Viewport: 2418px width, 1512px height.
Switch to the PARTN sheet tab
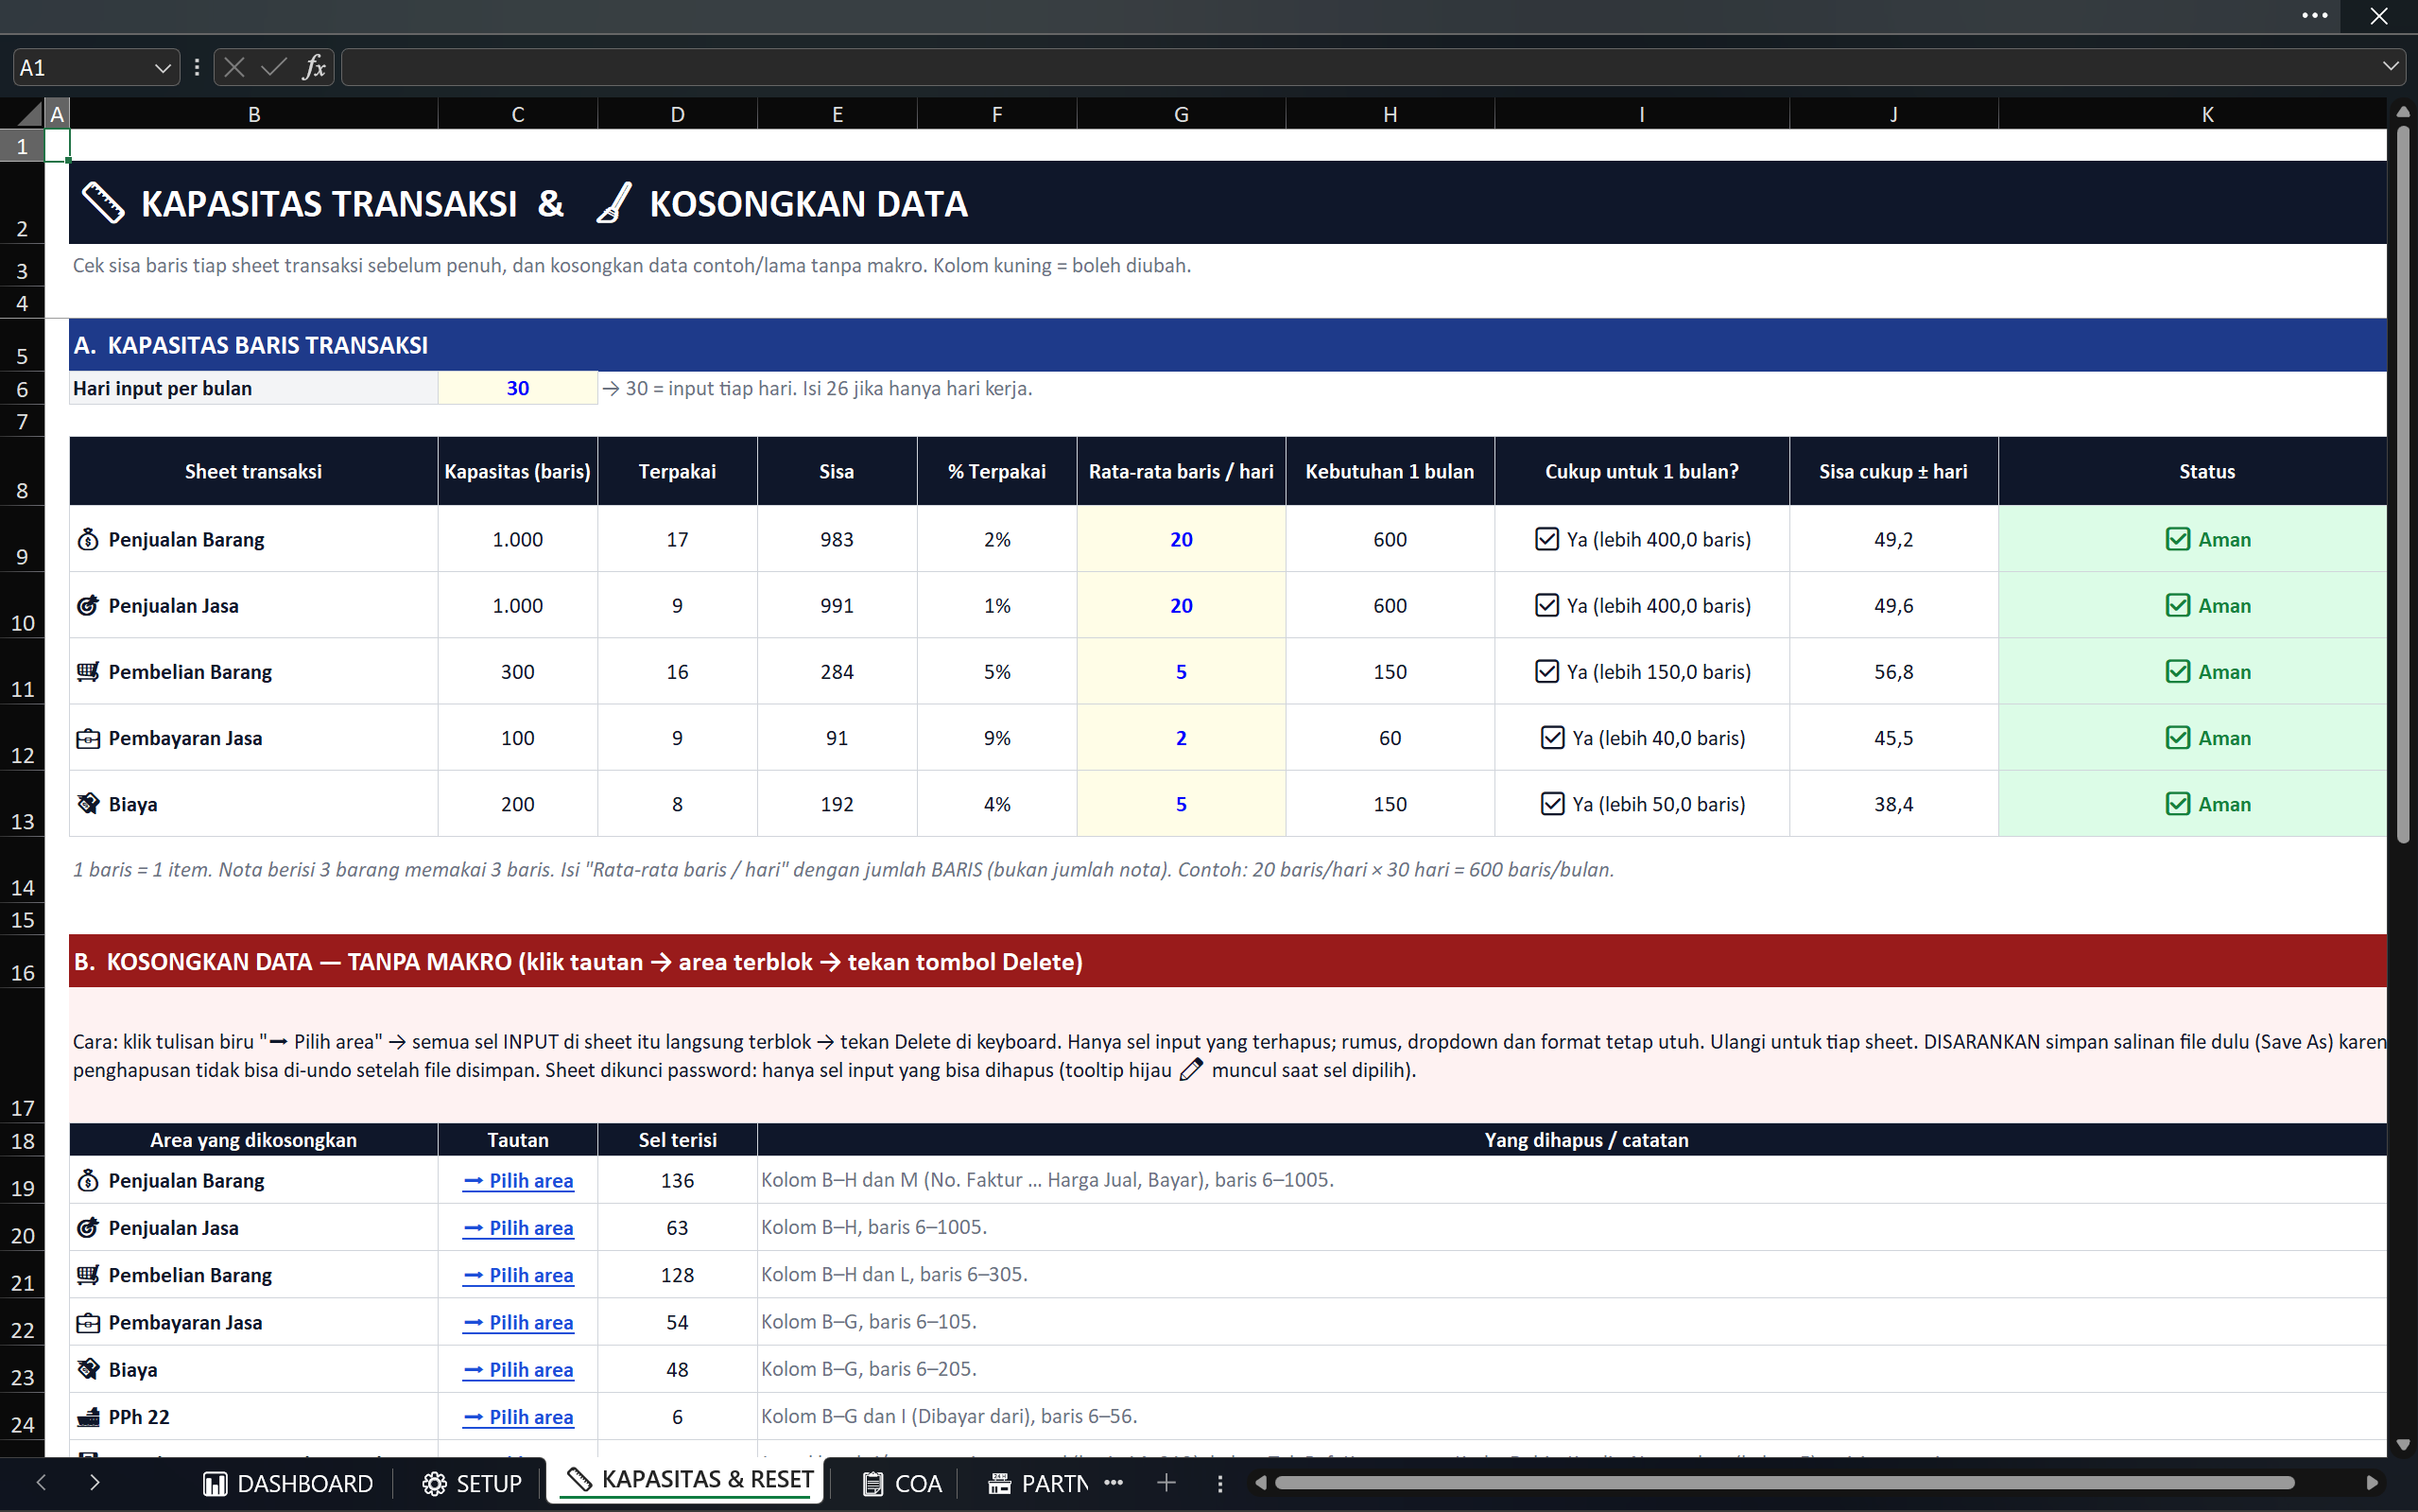[x=1040, y=1483]
